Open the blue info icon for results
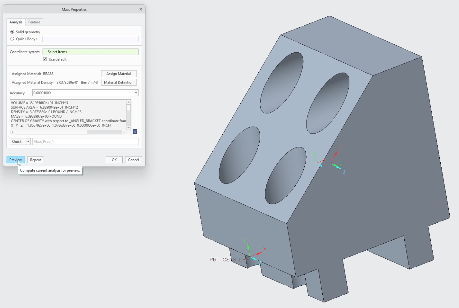459x308 pixels. tap(135, 131)
